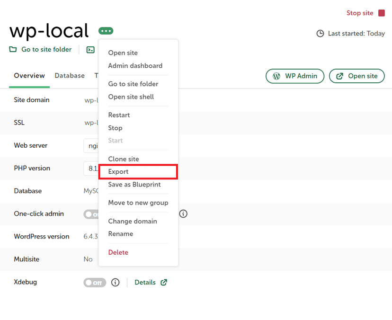Click Delete in the site menu
The height and width of the screenshot is (320, 392).
coord(118,252)
